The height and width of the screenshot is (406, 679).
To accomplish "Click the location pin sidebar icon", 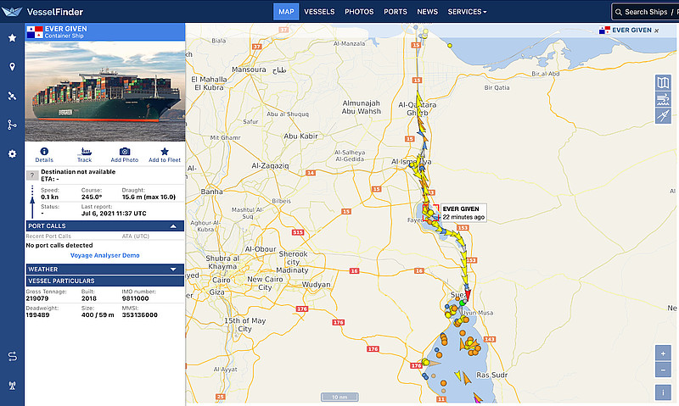I will (x=12, y=67).
